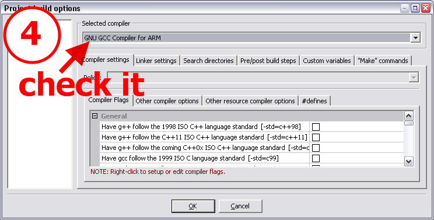Open the Selected compiler dropdown arrow

pyautogui.click(x=415, y=37)
